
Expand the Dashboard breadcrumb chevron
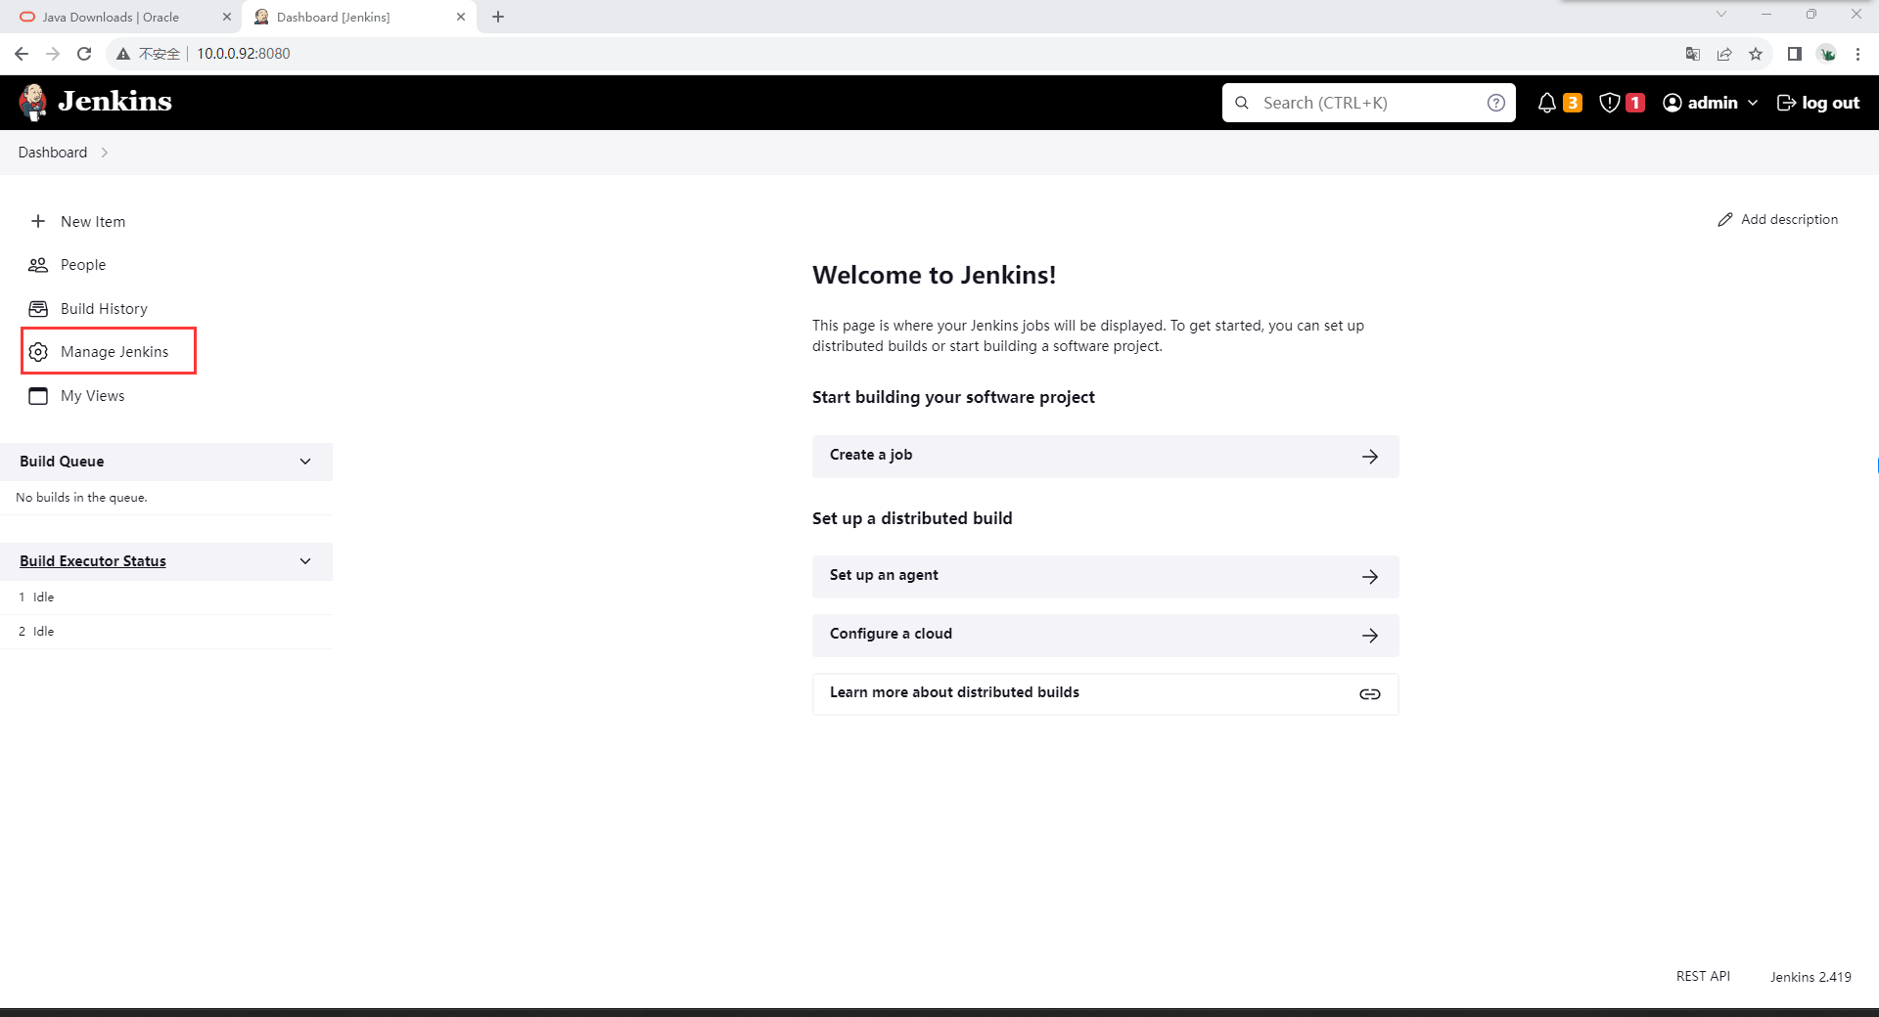(x=104, y=153)
